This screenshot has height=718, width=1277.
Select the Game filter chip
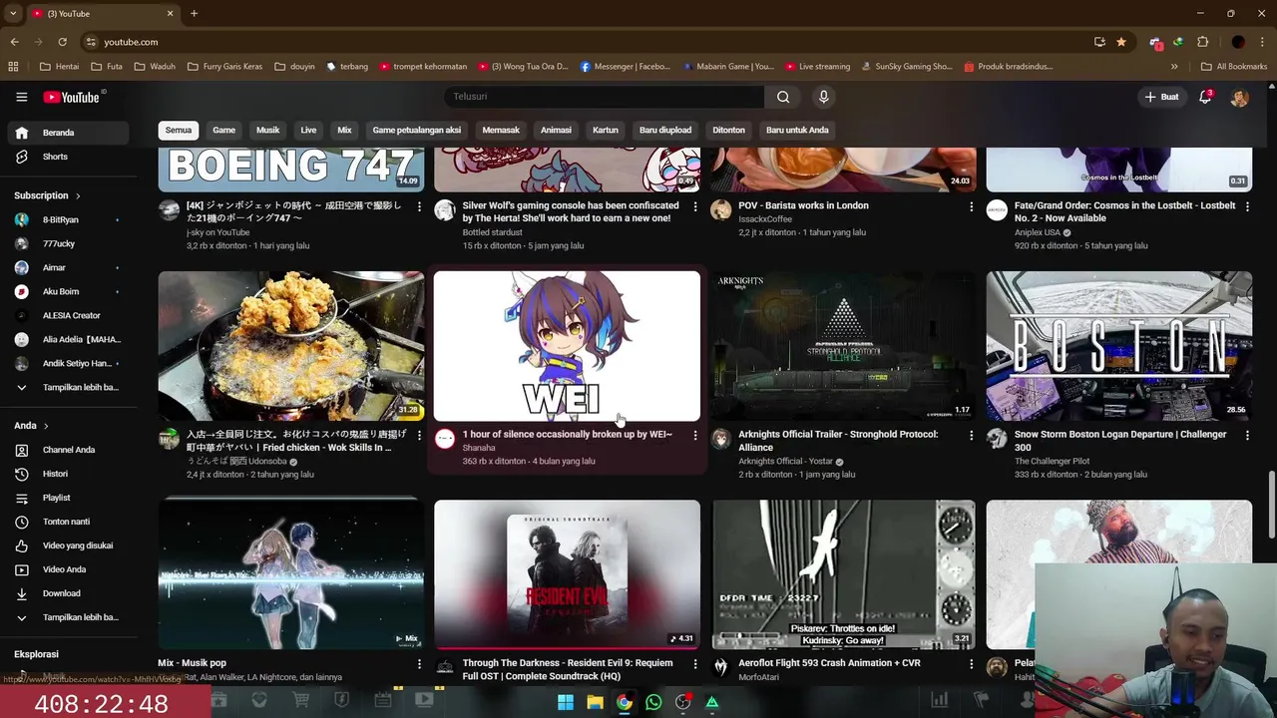pyautogui.click(x=223, y=130)
